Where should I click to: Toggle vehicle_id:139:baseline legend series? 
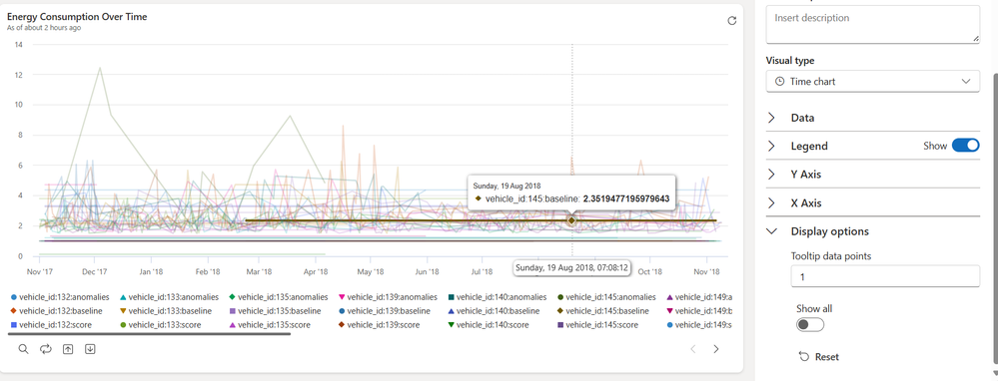pos(385,311)
